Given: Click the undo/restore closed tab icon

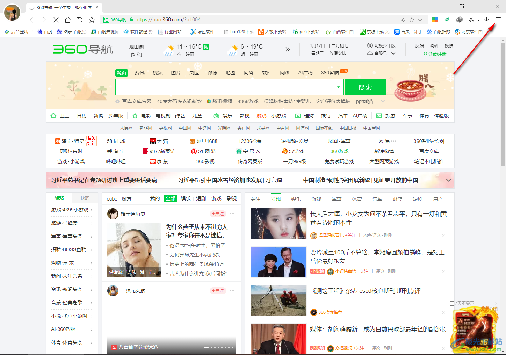Looking at the screenshot, I should [x=80, y=20].
